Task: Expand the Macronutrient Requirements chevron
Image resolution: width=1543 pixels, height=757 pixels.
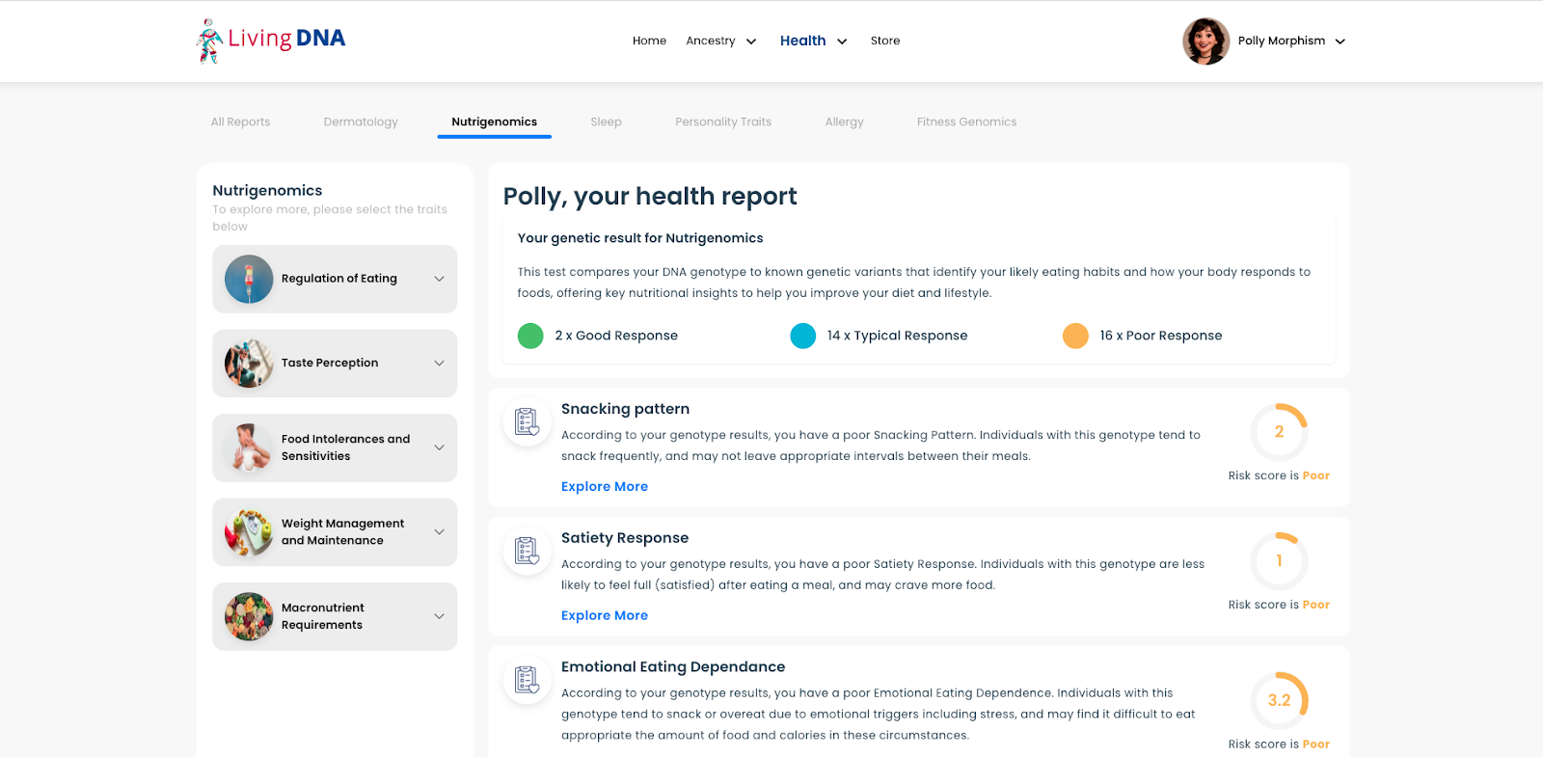Action: coord(439,616)
